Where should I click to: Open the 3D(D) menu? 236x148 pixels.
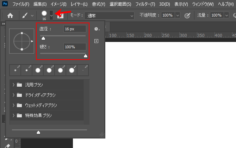click(x=164, y=4)
